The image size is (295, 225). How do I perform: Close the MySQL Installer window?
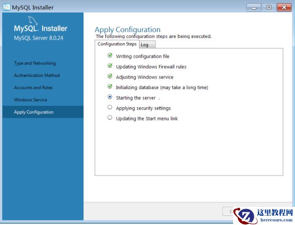[284, 8]
